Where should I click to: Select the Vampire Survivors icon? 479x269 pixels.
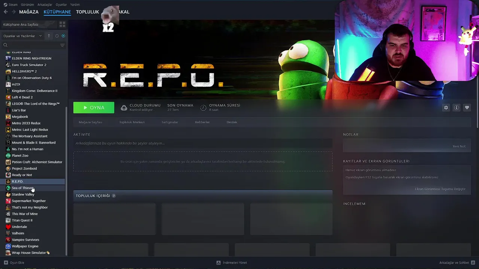click(x=8, y=240)
